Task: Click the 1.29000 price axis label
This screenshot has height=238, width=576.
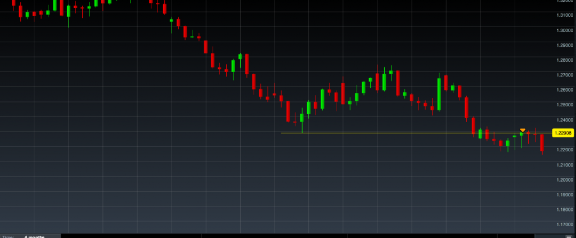Action: 564,45
